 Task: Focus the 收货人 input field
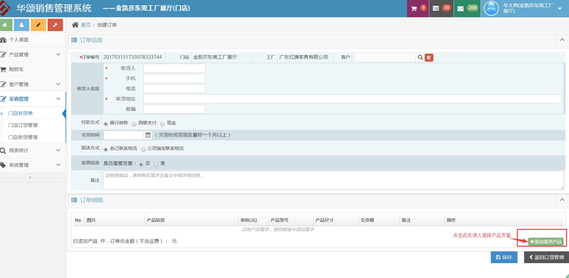coord(174,68)
